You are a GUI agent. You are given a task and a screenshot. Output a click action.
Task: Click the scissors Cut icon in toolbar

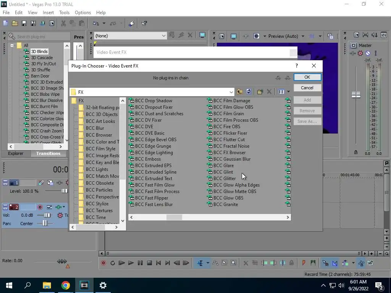point(63,23)
